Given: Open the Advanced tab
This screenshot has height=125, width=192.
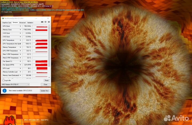Looking at the screenshot, I should (x=22, y=23).
